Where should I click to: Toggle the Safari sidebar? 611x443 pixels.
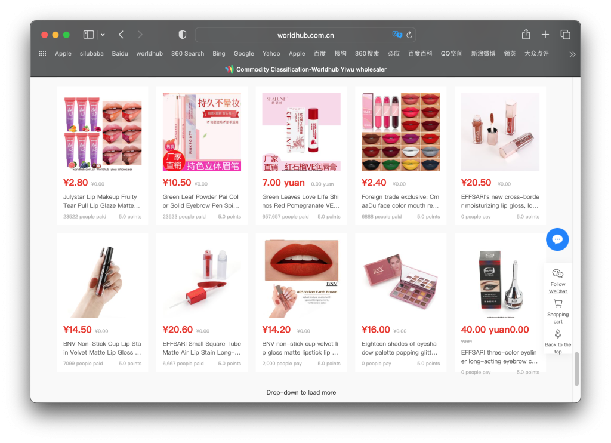(88, 35)
